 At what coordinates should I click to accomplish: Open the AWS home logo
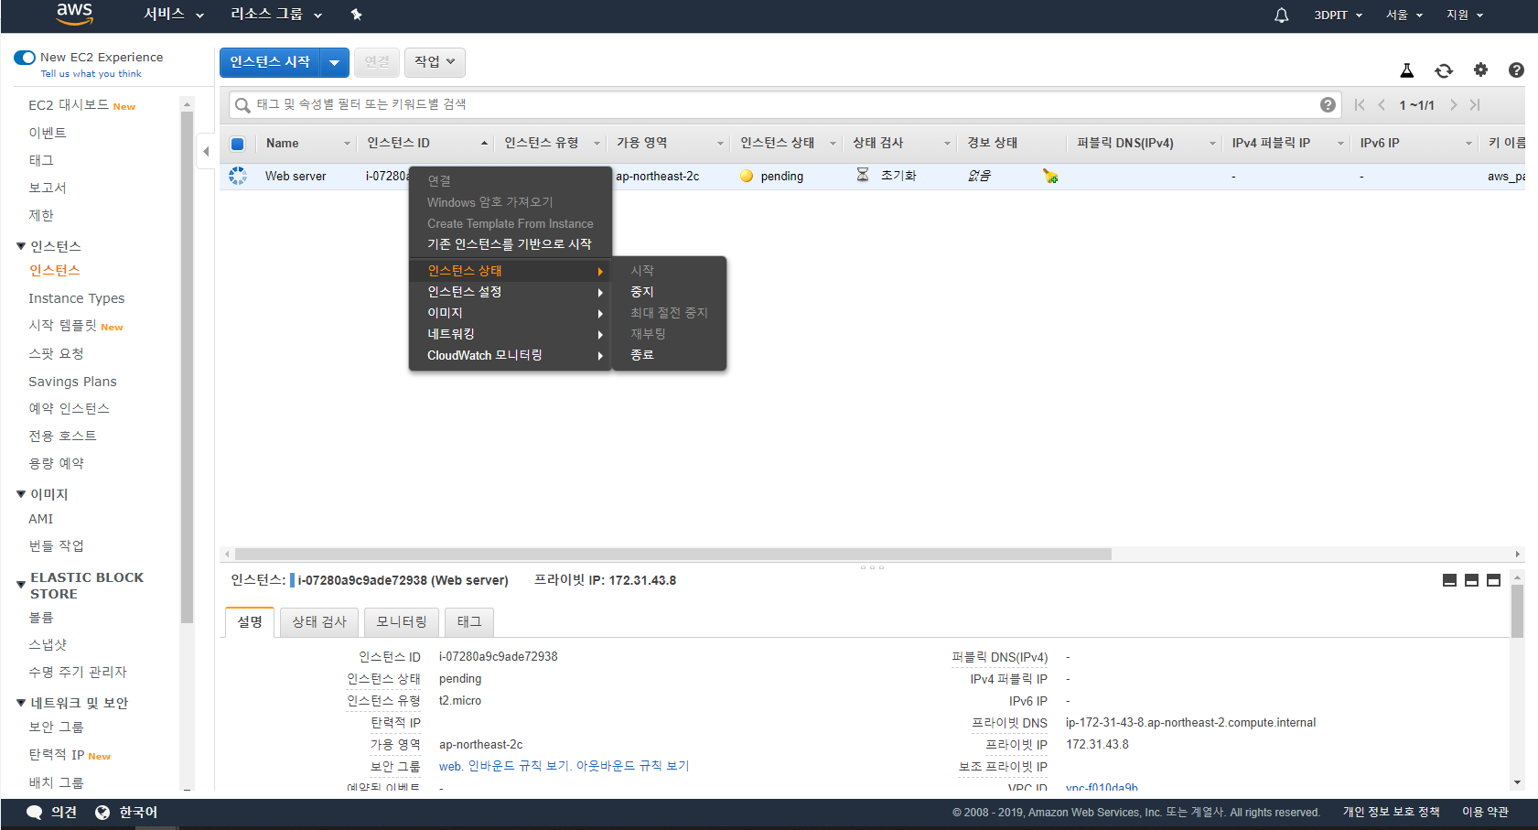(x=74, y=14)
